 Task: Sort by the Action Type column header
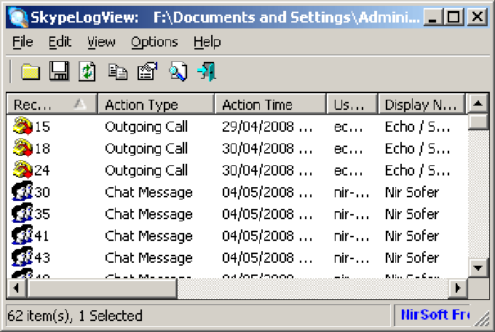coord(157,104)
